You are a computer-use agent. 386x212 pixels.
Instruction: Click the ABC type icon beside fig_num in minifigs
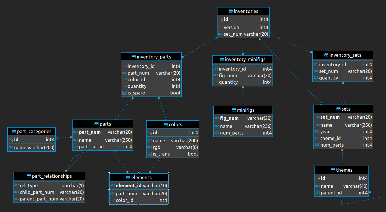[x=217, y=118]
